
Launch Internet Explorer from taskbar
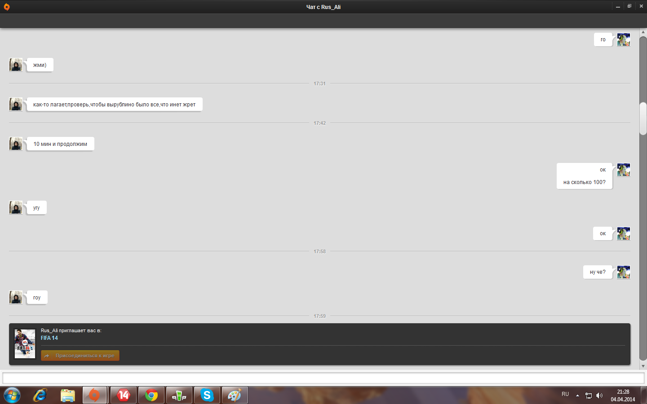40,395
